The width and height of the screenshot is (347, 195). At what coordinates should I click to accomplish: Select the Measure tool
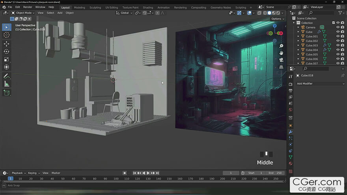click(6, 84)
